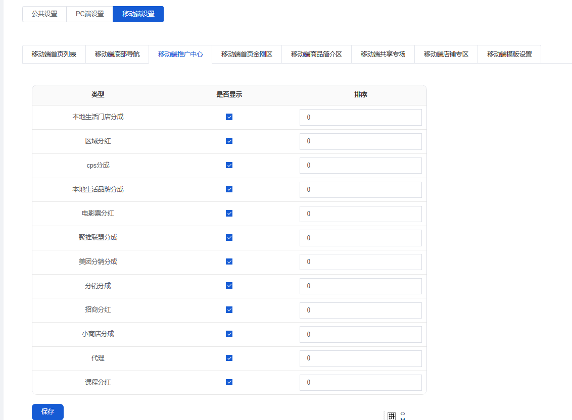Disable display for cps分成
Viewport: 572px width, 420px height.
(229, 165)
